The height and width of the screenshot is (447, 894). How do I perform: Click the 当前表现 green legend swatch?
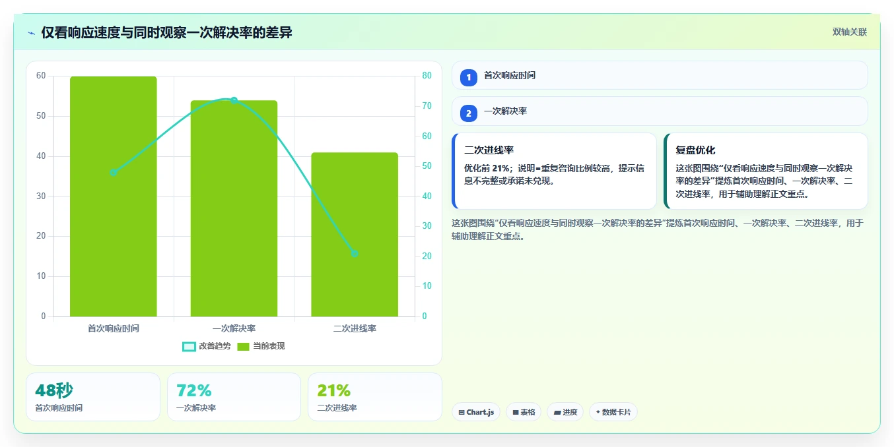pos(243,347)
